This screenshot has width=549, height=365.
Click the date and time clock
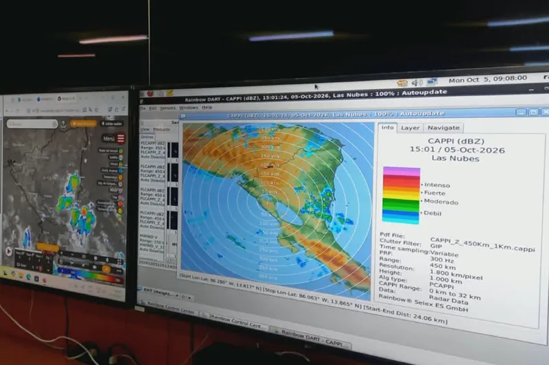click(488, 79)
